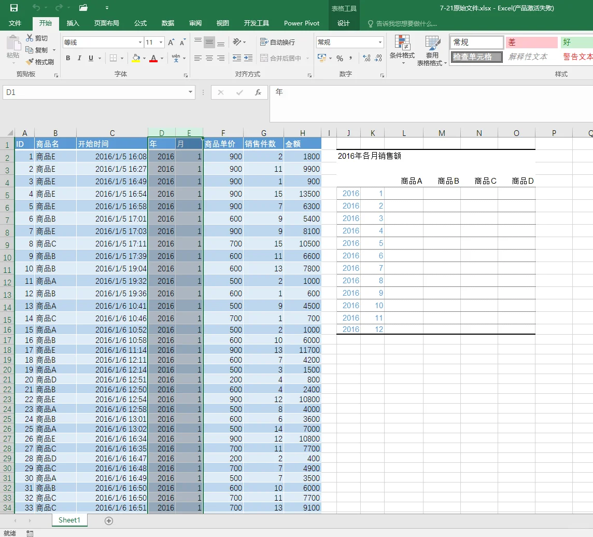Click the increase decimal icon
Screen dimensions: 593x537
(x=366, y=58)
